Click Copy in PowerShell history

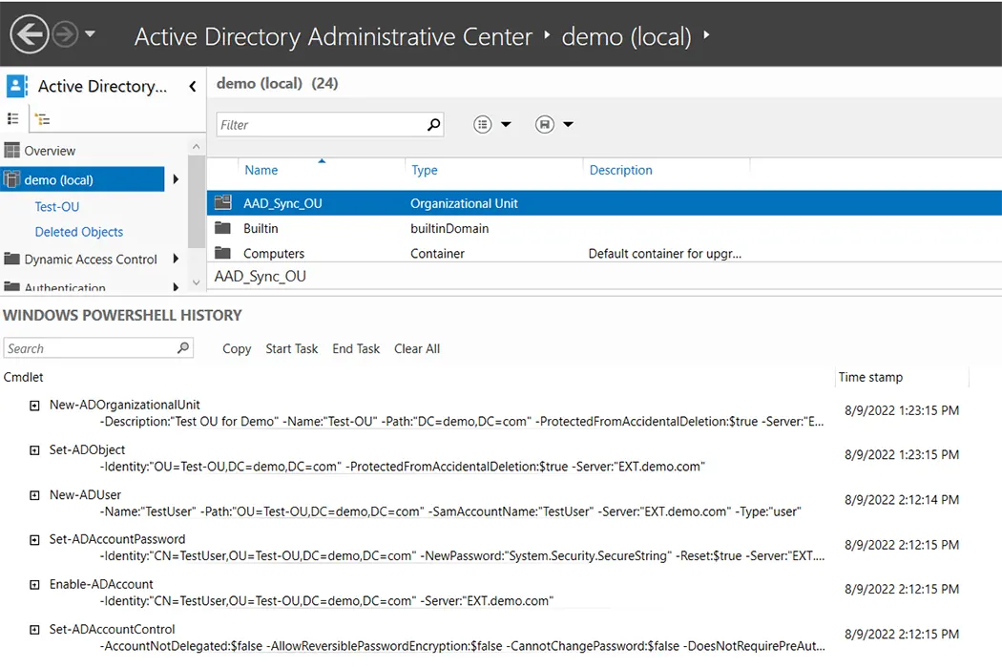pos(237,349)
